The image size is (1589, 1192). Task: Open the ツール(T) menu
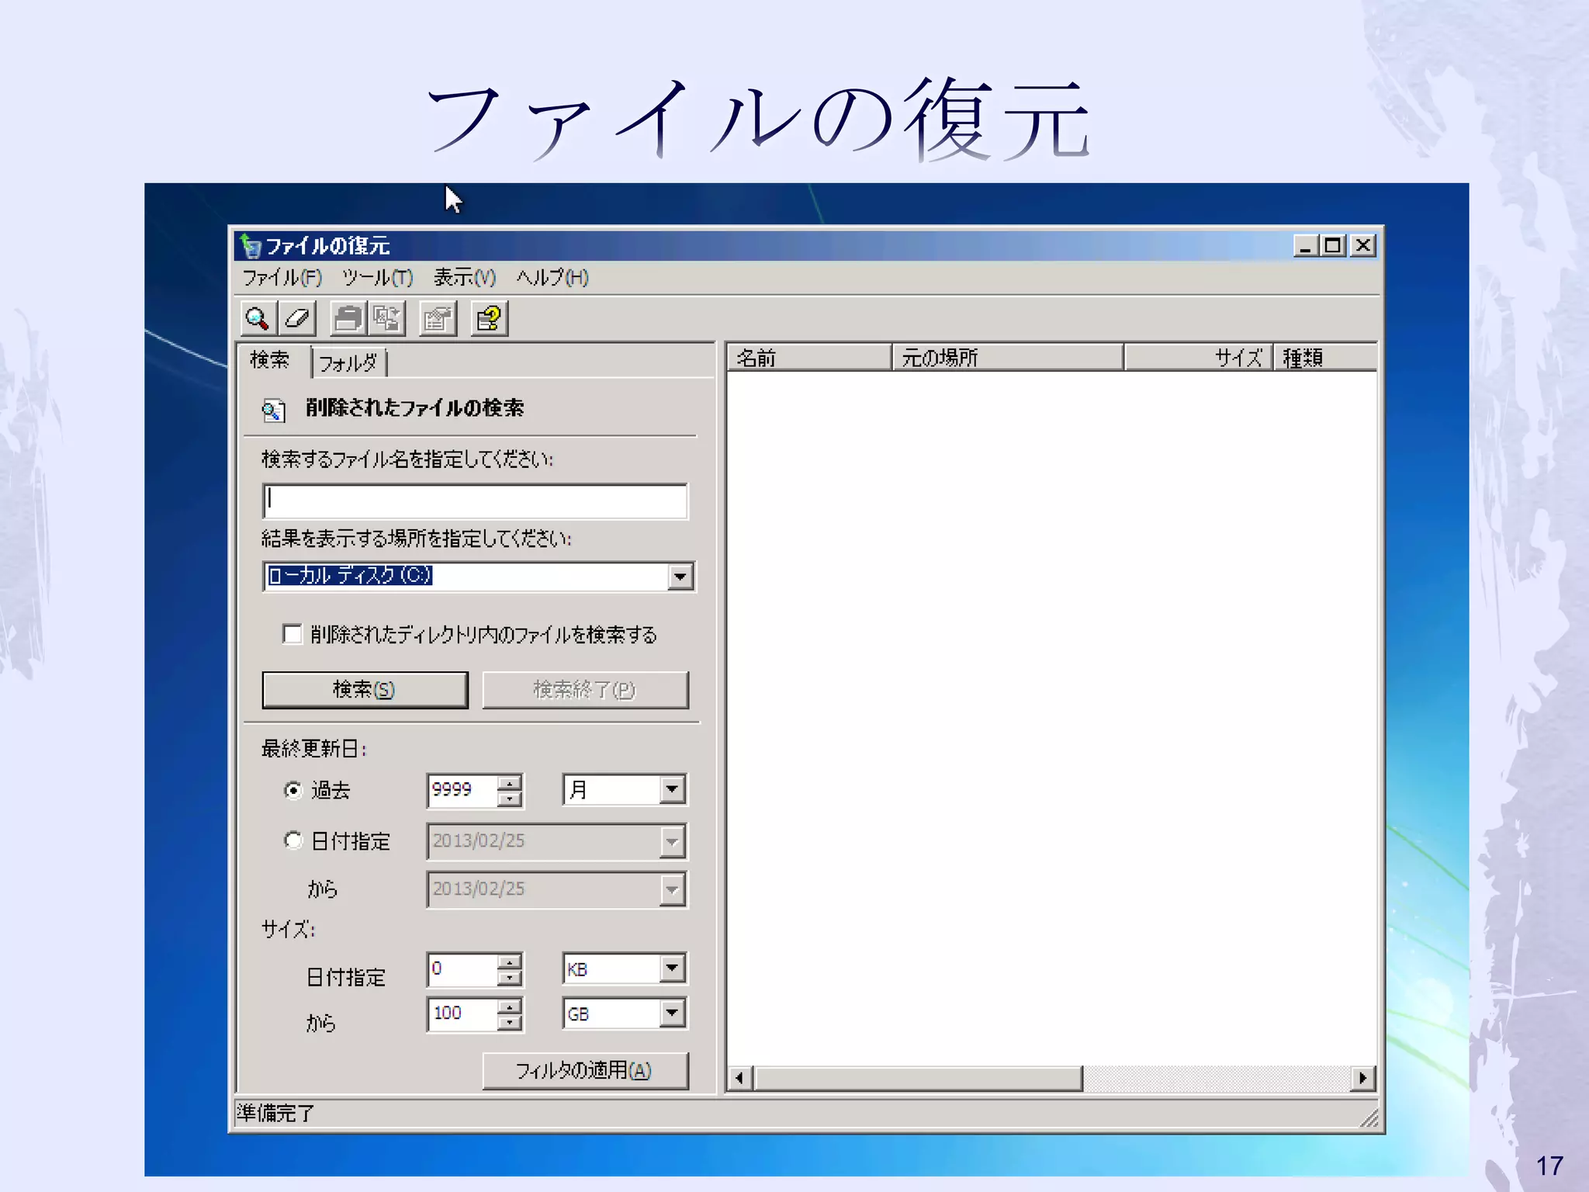(x=377, y=278)
